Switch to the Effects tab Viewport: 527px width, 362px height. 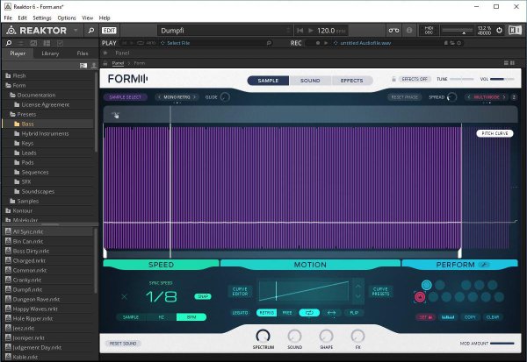coord(351,80)
